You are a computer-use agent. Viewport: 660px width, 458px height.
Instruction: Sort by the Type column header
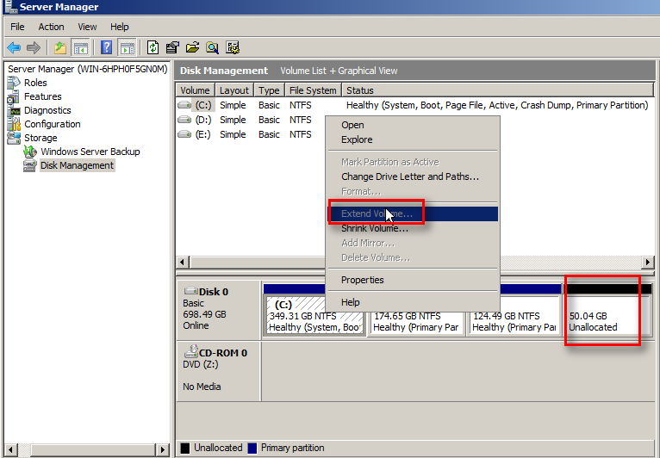pos(270,90)
